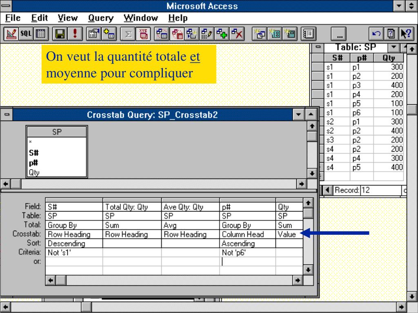Click the Record number field showing 12
The height and width of the screenshot is (313, 418).
(x=380, y=190)
